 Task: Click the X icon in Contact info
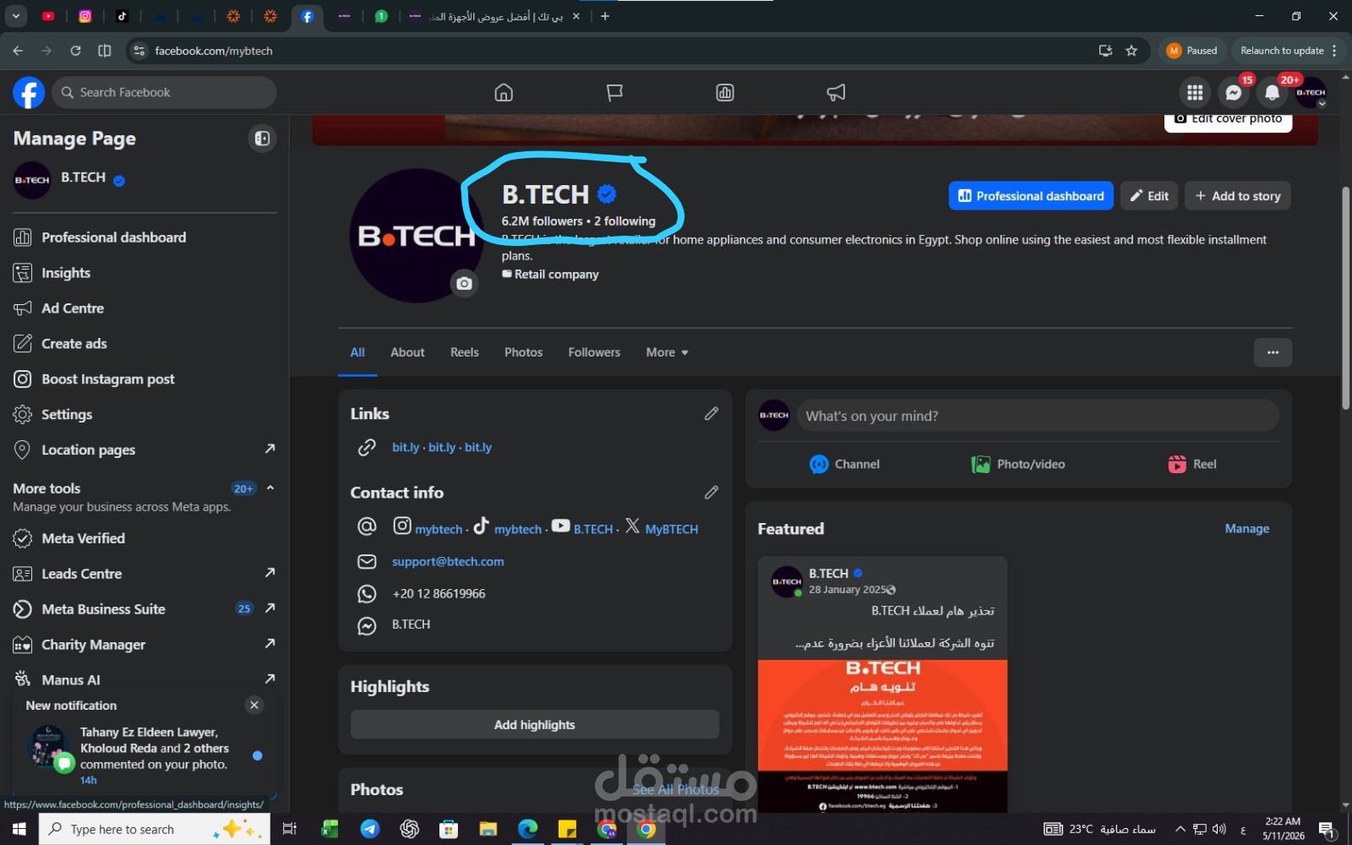[632, 526]
